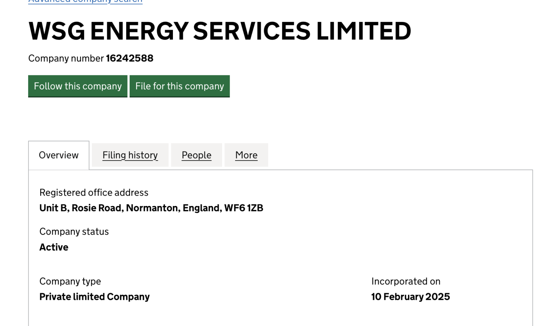The image size is (550, 326).
Task: Click the 'Company number' label text
Action: 66,58
